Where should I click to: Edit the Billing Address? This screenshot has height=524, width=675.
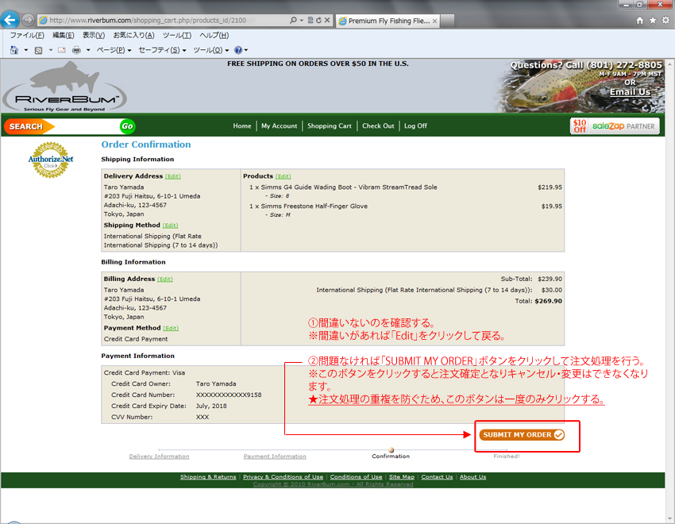pos(165,279)
